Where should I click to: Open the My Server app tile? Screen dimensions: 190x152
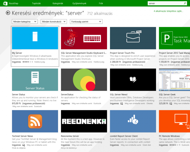pyautogui.click(x=35, y=38)
